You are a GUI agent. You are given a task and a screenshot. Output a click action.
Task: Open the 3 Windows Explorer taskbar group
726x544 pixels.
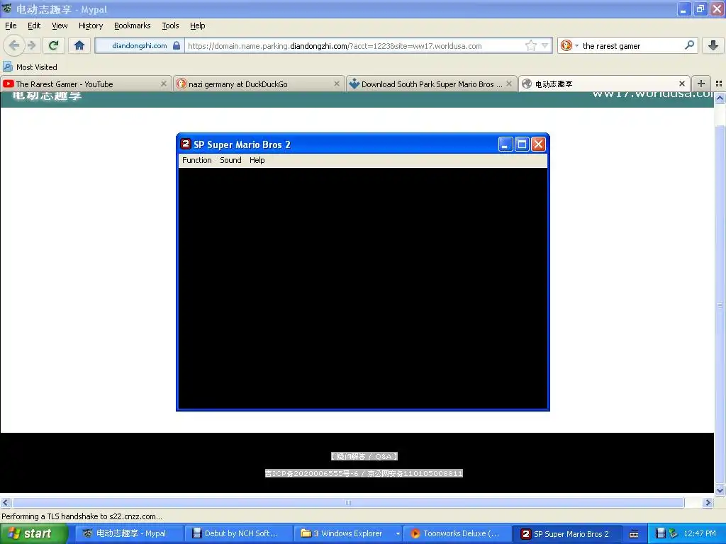tap(347, 533)
